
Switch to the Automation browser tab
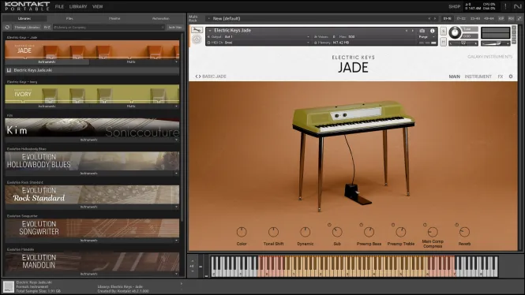coord(161,18)
